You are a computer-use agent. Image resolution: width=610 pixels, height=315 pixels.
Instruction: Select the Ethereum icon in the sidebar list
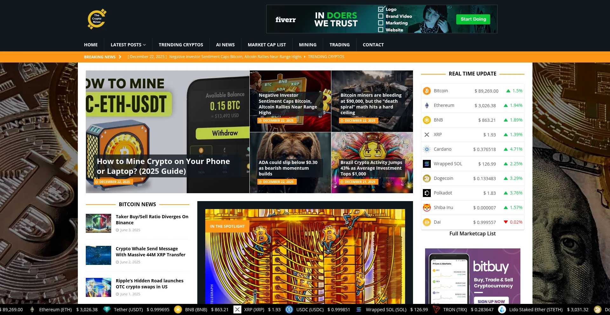pyautogui.click(x=426, y=105)
